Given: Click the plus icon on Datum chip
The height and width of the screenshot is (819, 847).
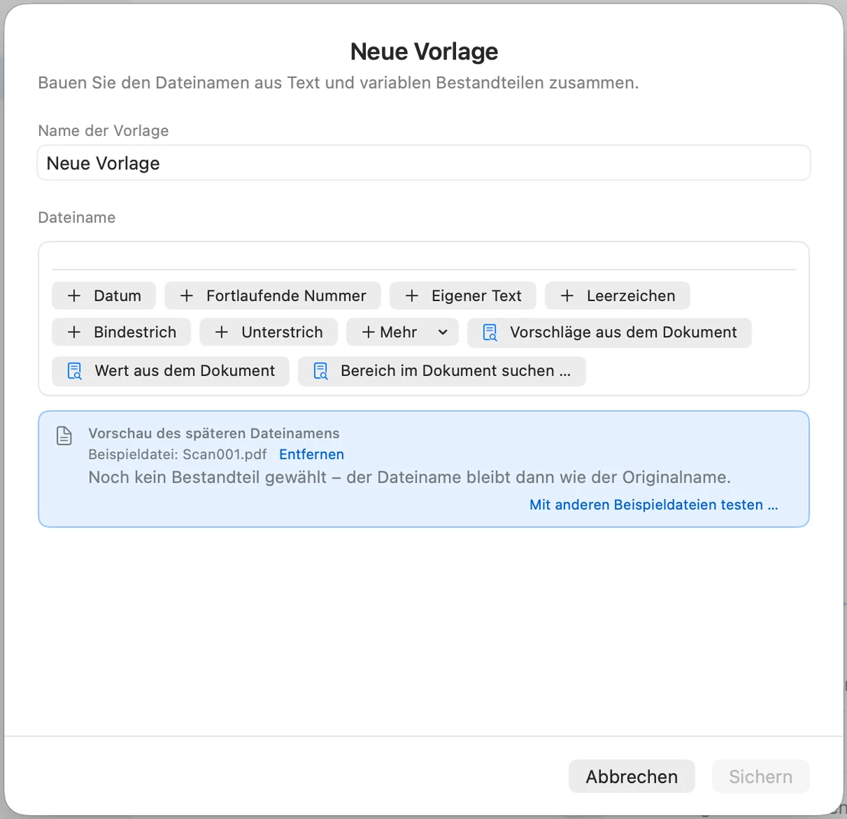Looking at the screenshot, I should pyautogui.click(x=74, y=296).
